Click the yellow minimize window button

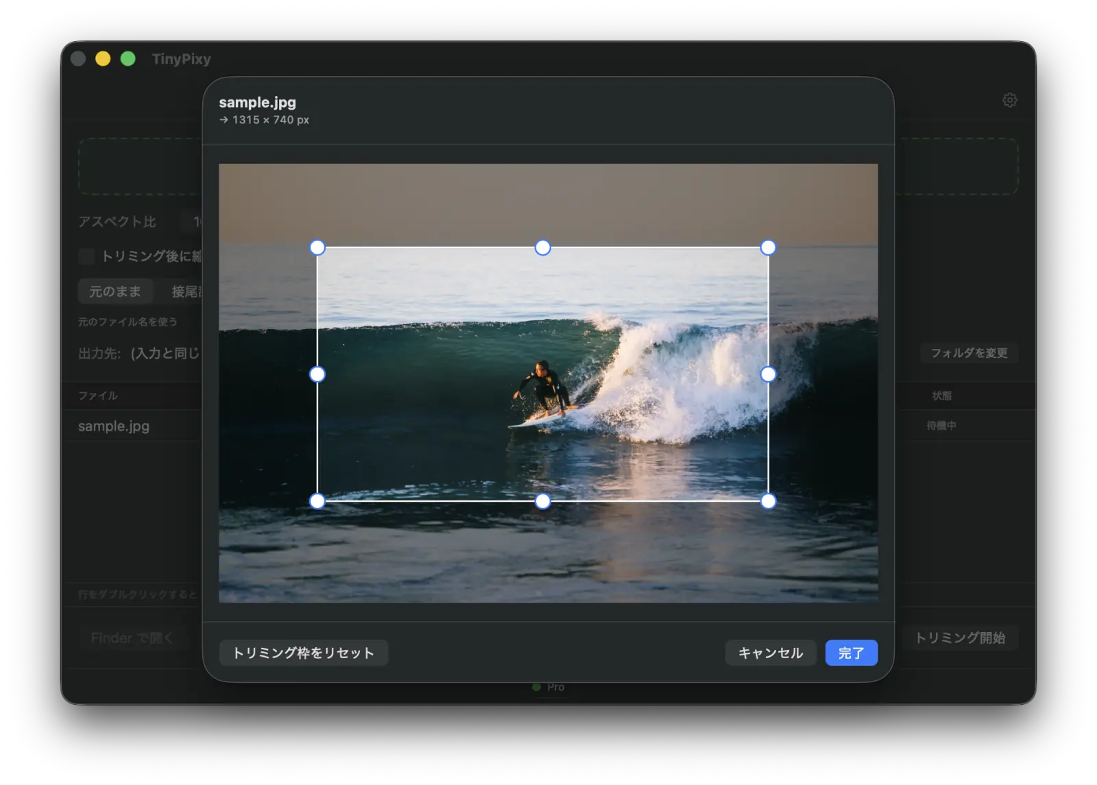pyautogui.click(x=103, y=59)
